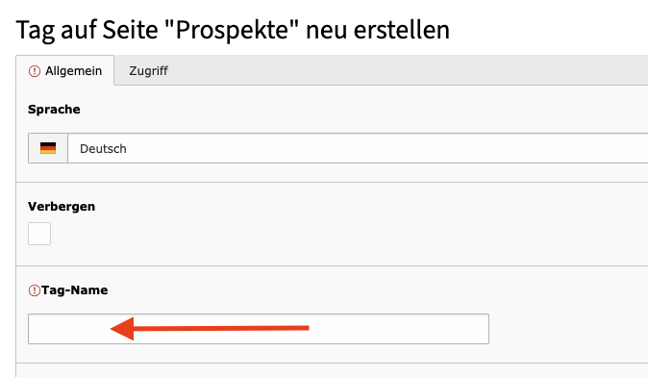Click the page heading "Tag auf Seite Prospekte"
648x377 pixels.
pos(233,30)
